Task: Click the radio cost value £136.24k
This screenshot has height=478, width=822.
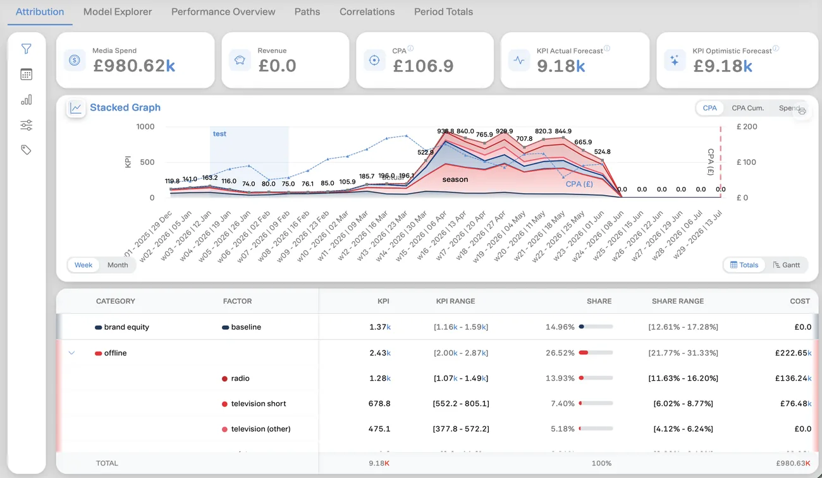Action: [793, 378]
